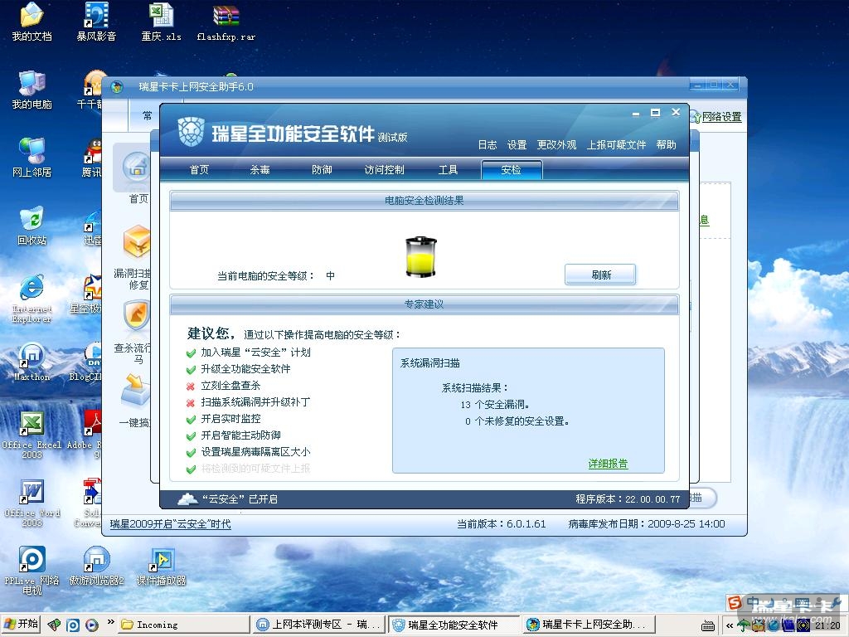Open Office Excel 2003 shortcut
Image resolution: width=849 pixels, height=637 pixels.
pyautogui.click(x=32, y=435)
